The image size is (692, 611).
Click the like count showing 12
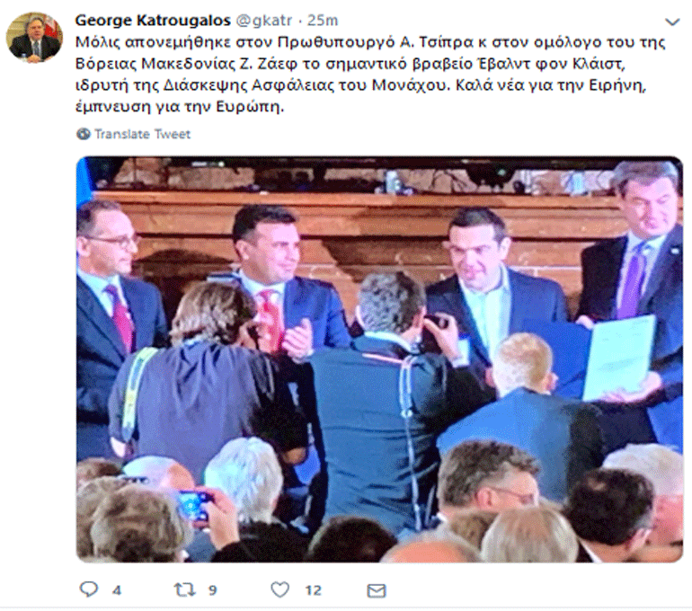pyautogui.click(x=313, y=590)
